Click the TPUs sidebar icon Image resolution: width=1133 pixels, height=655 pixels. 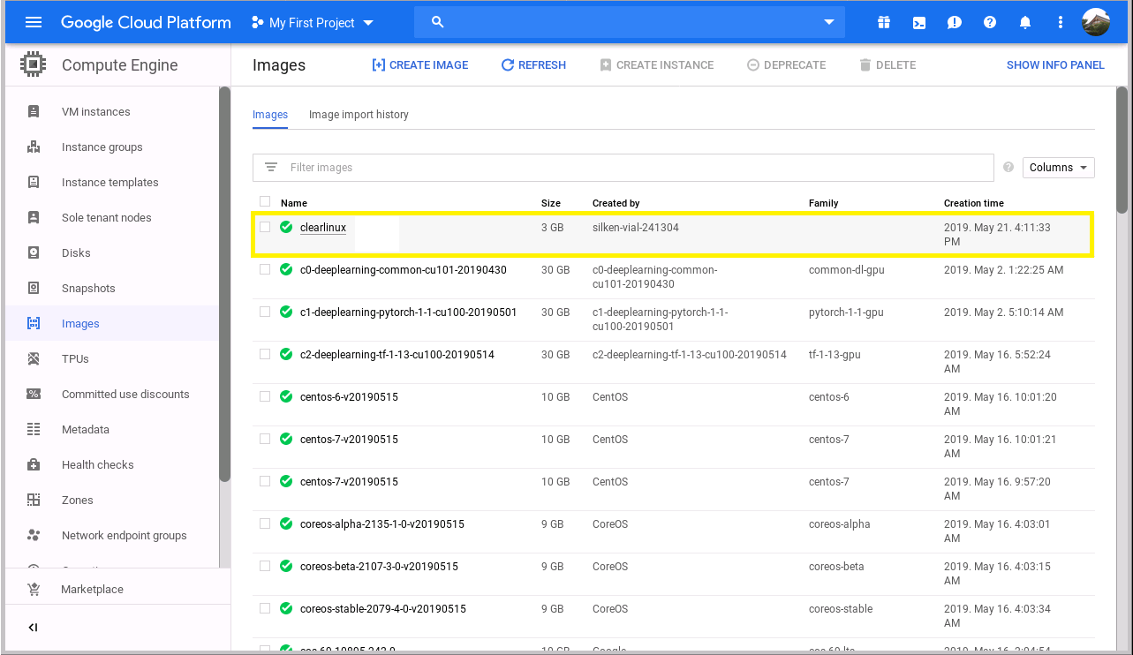click(x=34, y=358)
